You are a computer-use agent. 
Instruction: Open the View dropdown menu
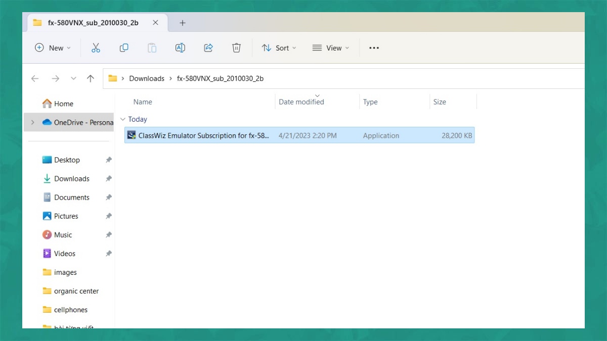[331, 48]
